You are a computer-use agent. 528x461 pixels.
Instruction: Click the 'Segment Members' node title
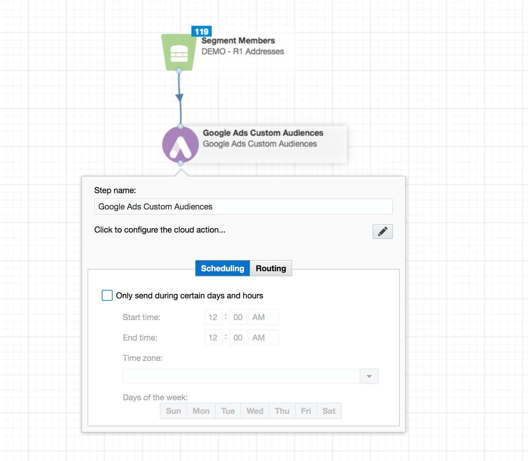(x=238, y=40)
